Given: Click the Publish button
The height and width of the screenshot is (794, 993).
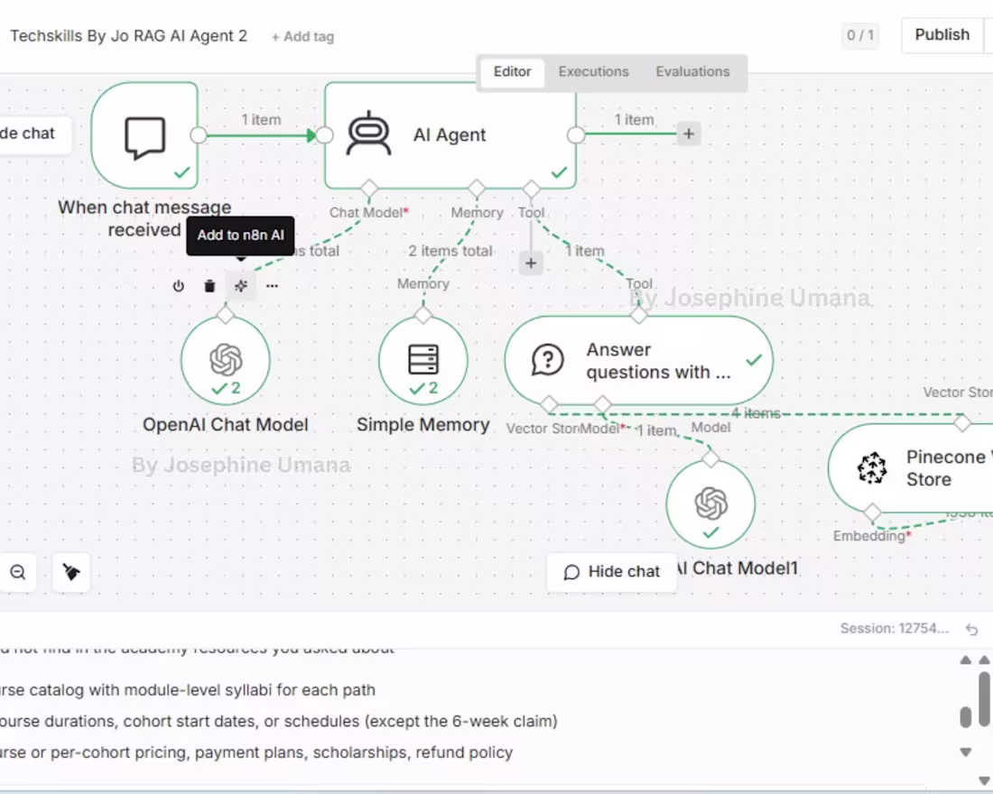Looking at the screenshot, I should pyautogui.click(x=942, y=35).
